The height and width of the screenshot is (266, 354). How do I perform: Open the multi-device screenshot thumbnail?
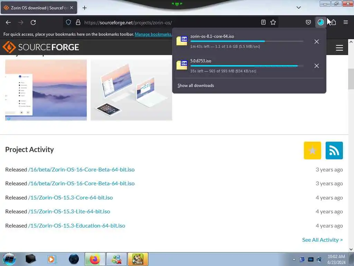pos(131,90)
